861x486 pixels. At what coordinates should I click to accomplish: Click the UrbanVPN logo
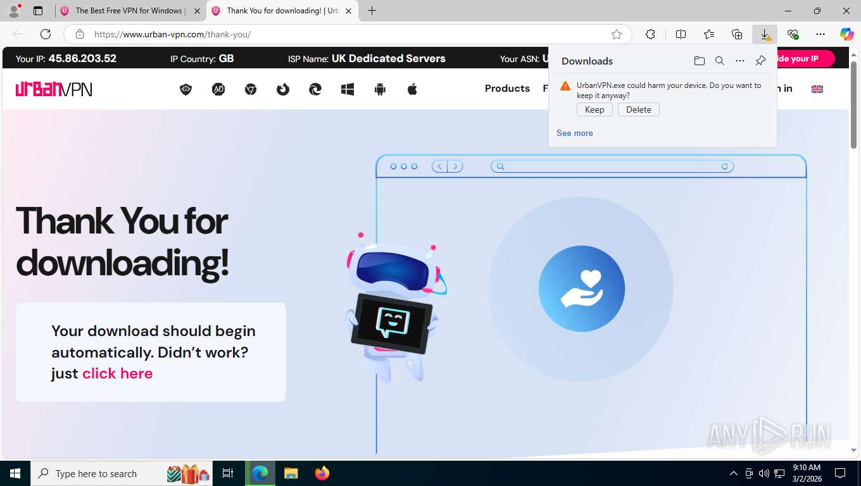54,89
